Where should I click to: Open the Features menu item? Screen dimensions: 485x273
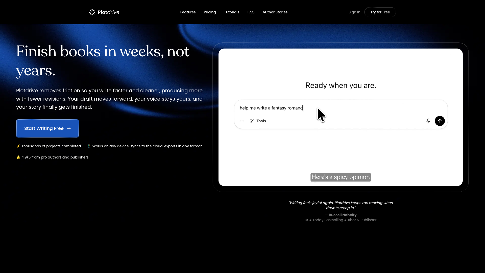tap(188, 12)
